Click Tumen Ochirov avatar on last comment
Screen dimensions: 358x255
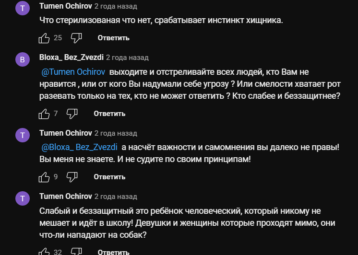23,198
